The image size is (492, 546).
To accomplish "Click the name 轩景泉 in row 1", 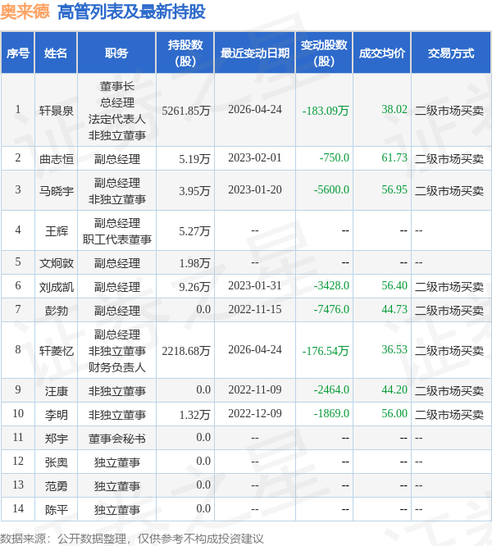I will (57, 111).
